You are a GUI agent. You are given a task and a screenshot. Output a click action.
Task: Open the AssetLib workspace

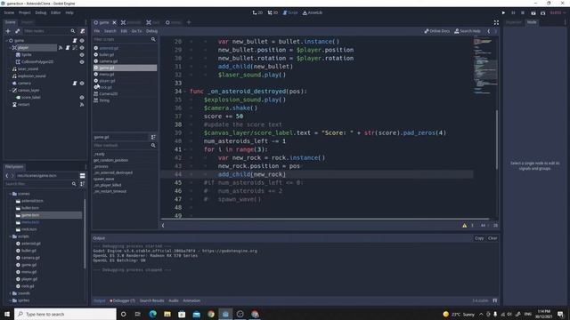(x=313, y=12)
